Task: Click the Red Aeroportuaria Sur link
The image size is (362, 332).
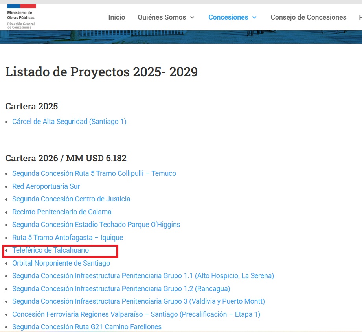Action: click(46, 186)
